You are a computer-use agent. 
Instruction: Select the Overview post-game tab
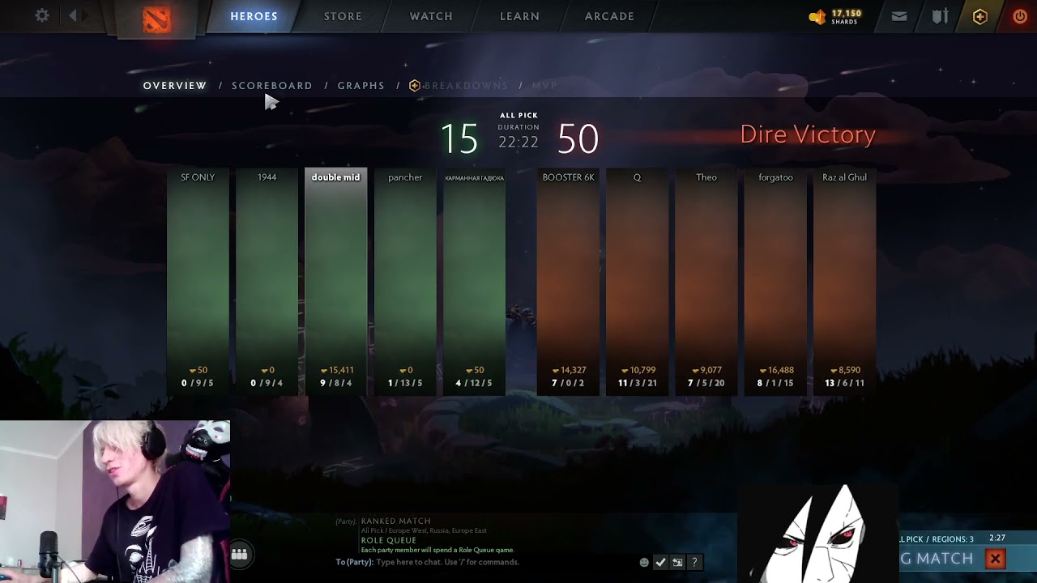[x=175, y=85]
